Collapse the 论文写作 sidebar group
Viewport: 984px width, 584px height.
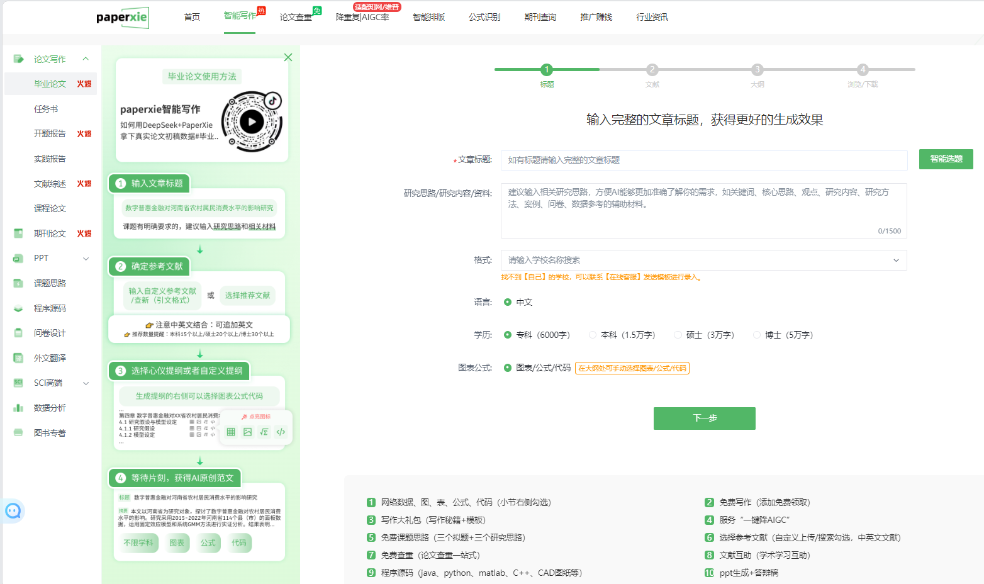pyautogui.click(x=86, y=59)
